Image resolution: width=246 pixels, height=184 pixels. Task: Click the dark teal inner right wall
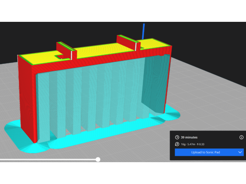click(155, 84)
